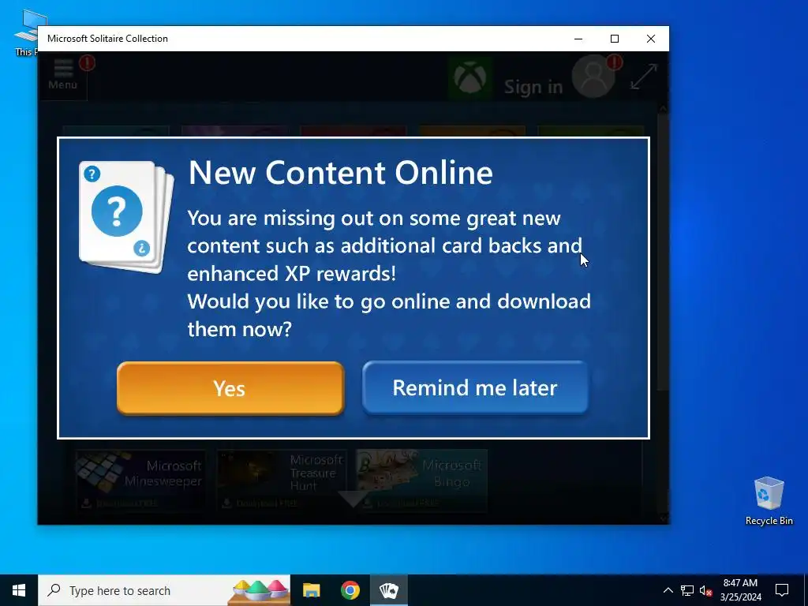
Task: Click the muted volume tray icon
Action: coord(705,590)
